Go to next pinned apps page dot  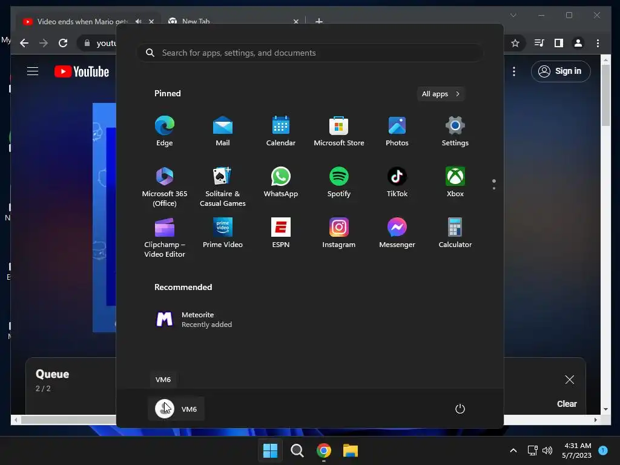494,188
